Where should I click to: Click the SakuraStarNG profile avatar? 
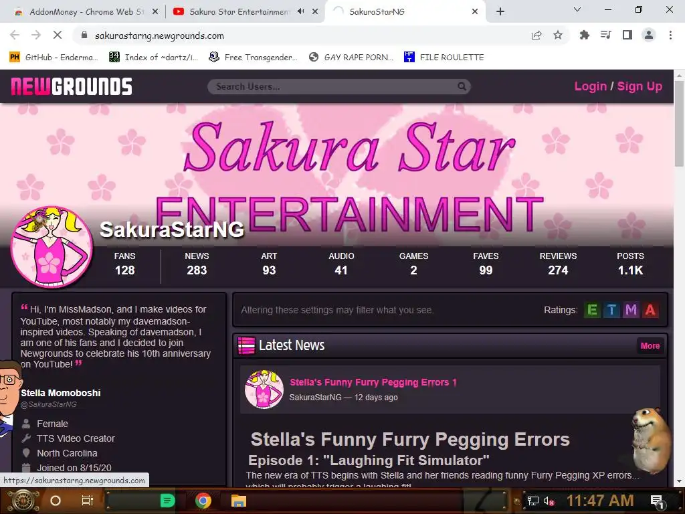(x=52, y=247)
